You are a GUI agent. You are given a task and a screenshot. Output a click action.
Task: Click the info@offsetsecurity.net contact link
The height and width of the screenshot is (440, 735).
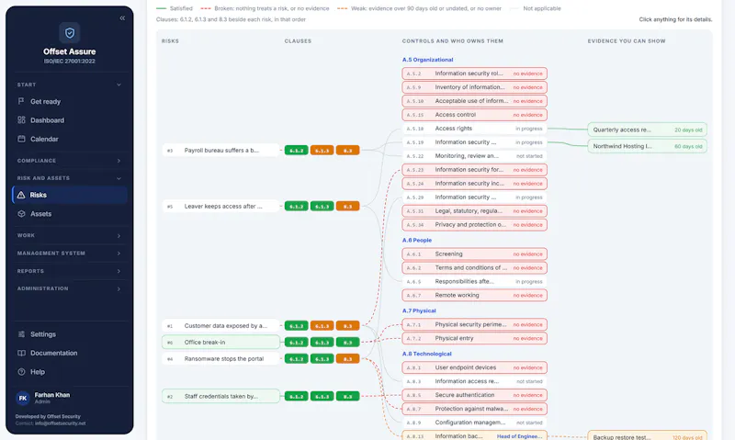point(61,423)
